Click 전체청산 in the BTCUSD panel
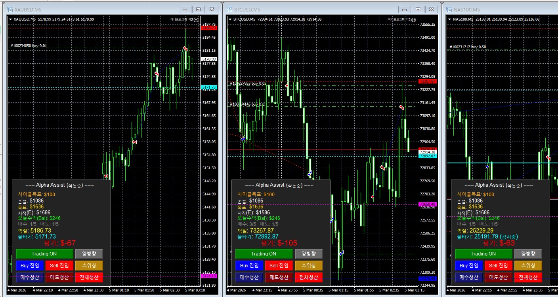Image resolution: width=558 pixels, height=297 pixels. [x=308, y=277]
